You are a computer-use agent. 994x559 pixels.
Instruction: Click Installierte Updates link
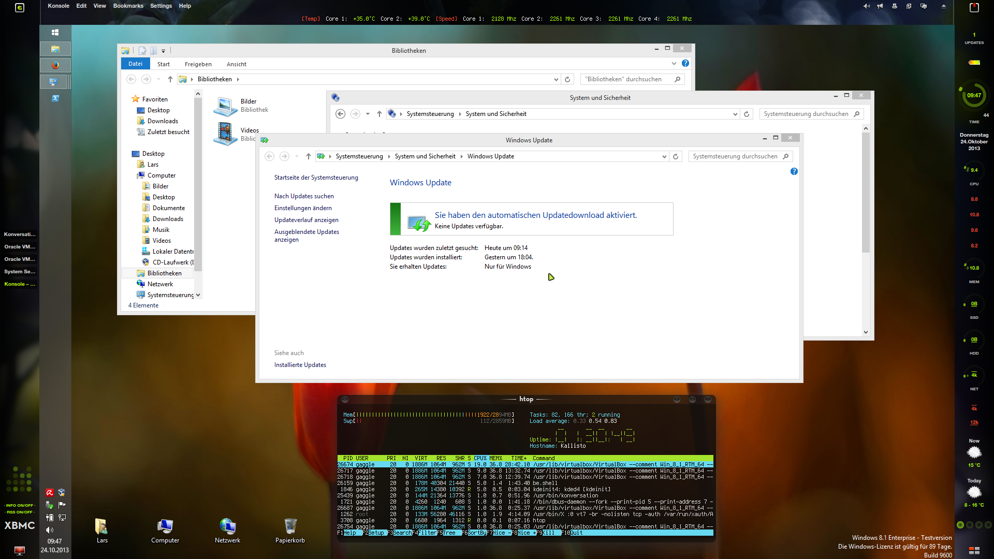[x=299, y=364]
